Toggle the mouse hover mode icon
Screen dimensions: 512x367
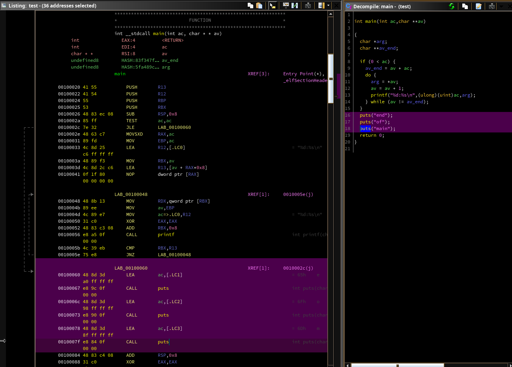(273, 6)
